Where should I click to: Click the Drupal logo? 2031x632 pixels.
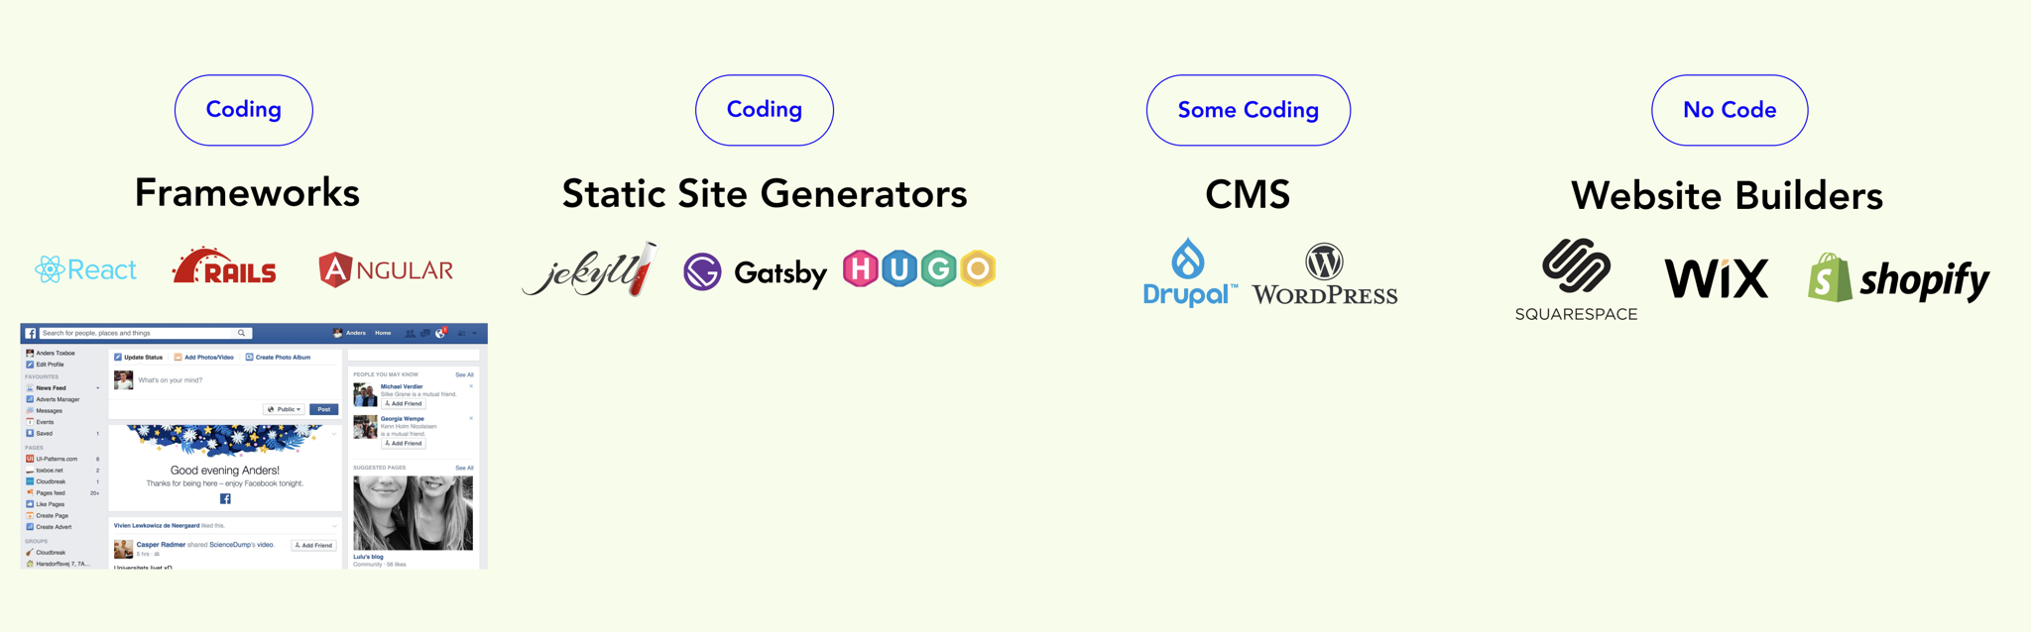click(1189, 271)
